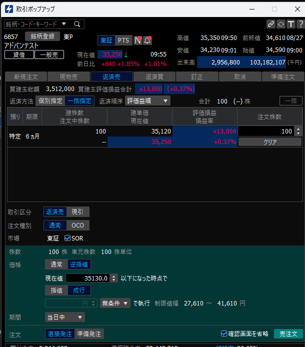The width and height of the screenshot is (305, 347).
Task: Click 出来高 2,956,800 value
Action: click(x=225, y=62)
